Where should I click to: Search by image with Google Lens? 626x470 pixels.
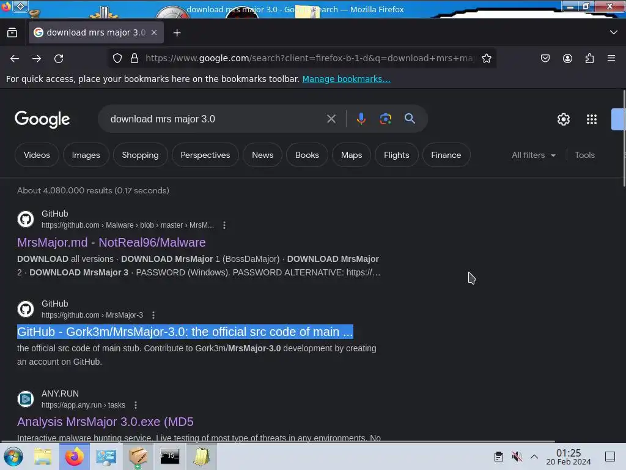click(x=385, y=119)
